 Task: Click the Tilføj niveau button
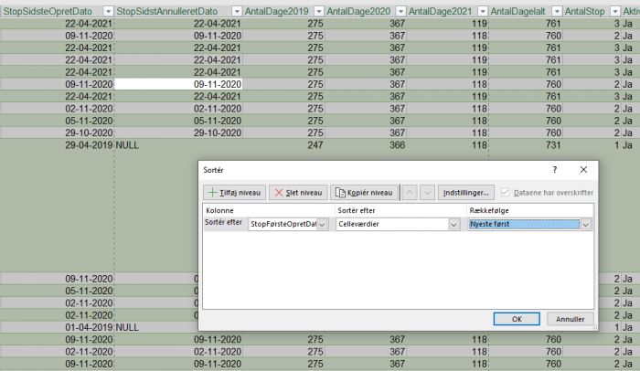[x=235, y=193]
